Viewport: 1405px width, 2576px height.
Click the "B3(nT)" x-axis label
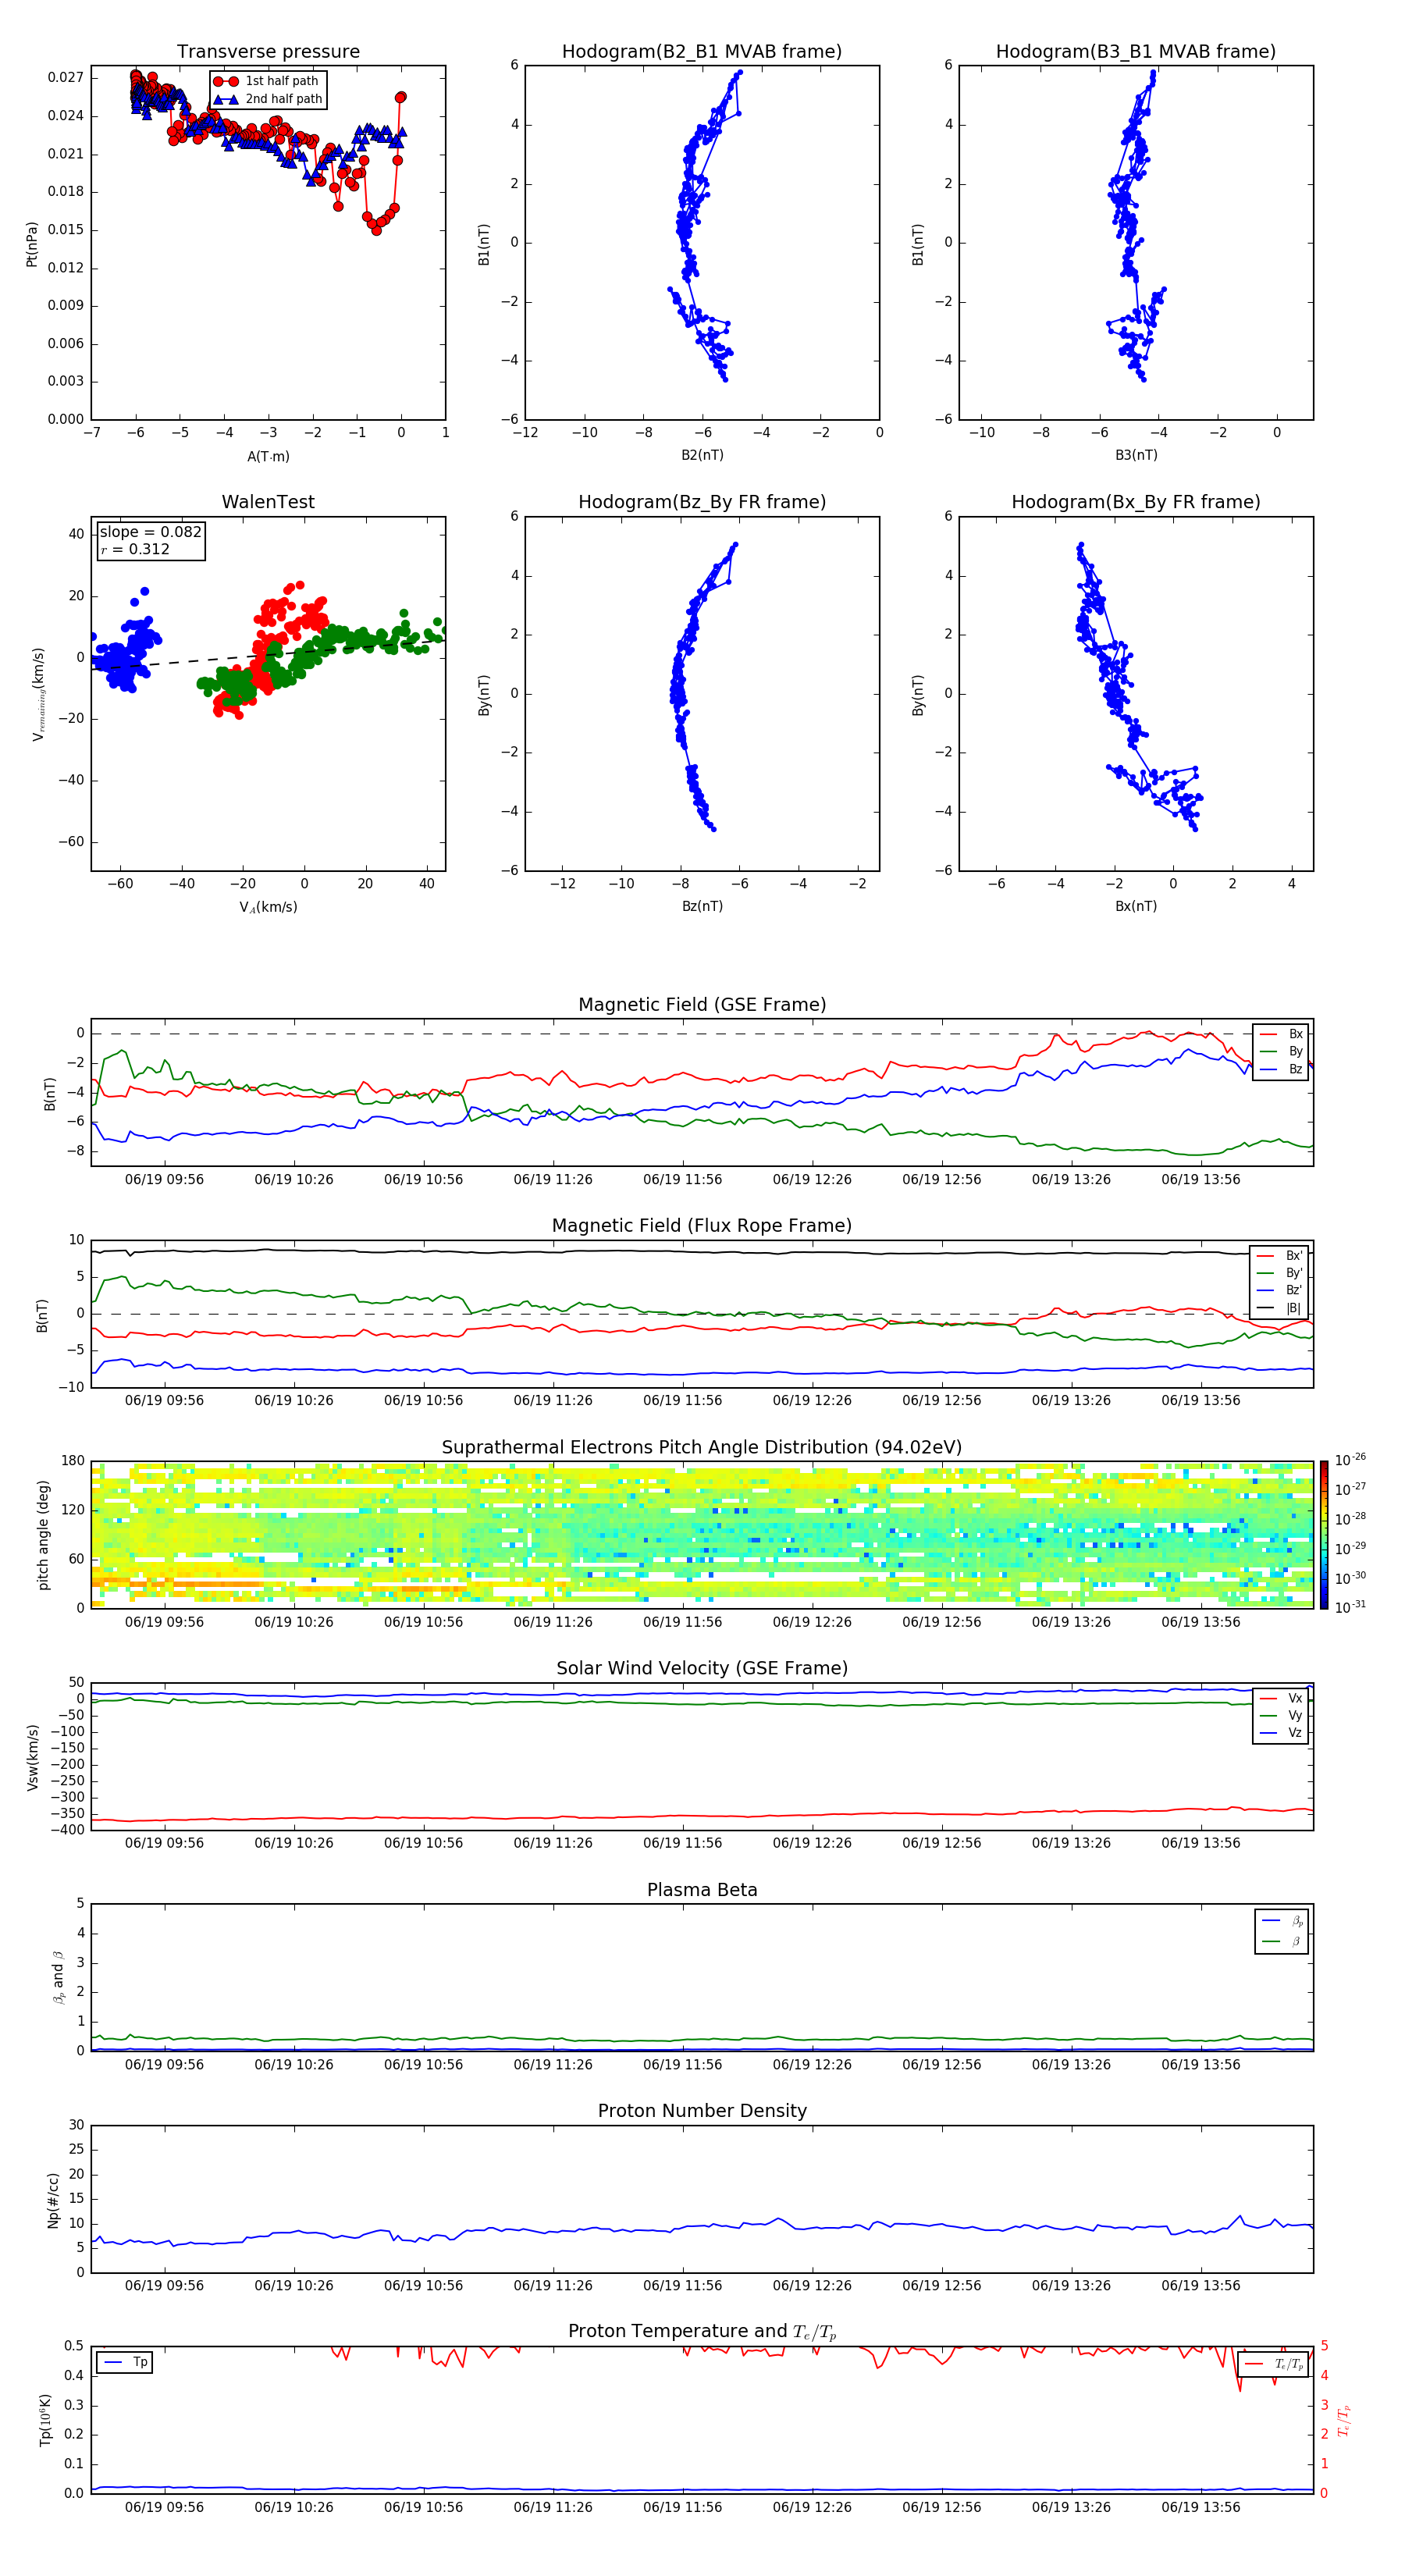[x=1136, y=455]
